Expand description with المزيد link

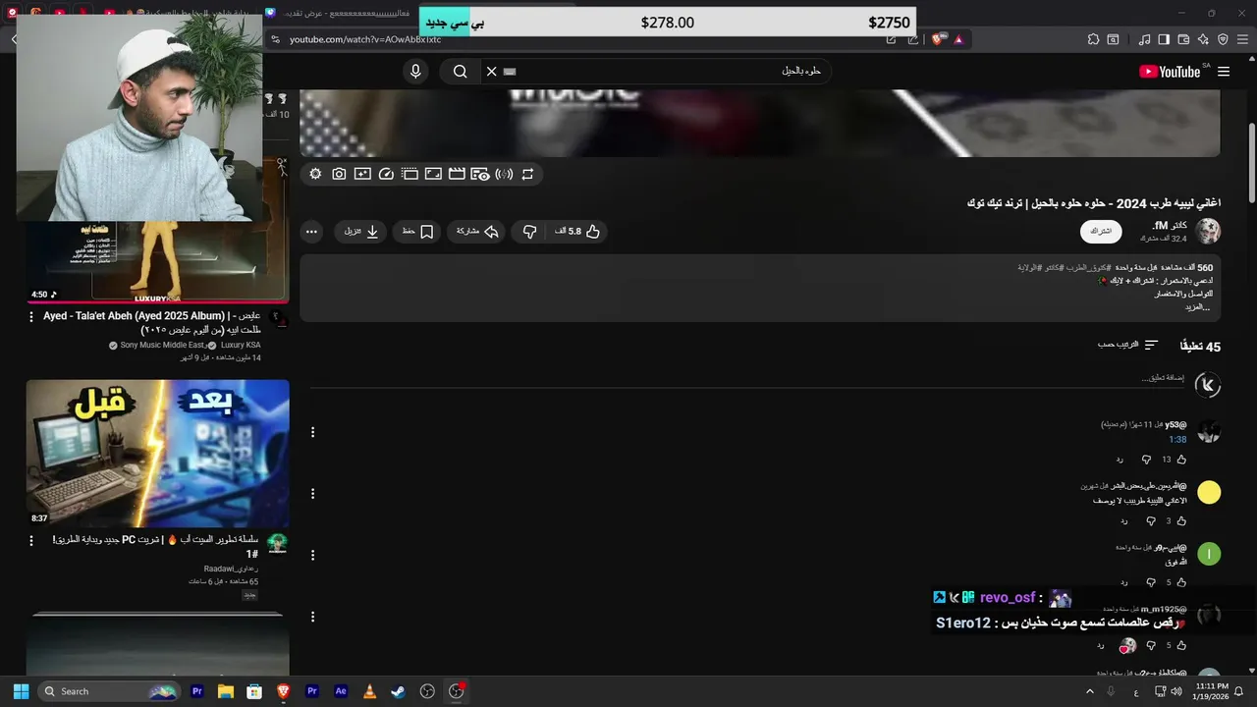click(x=1195, y=307)
